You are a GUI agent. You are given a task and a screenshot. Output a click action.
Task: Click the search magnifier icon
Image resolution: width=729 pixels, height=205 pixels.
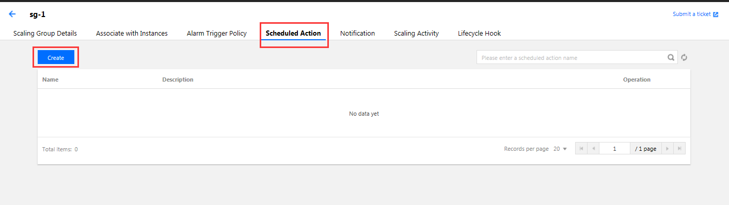click(671, 57)
